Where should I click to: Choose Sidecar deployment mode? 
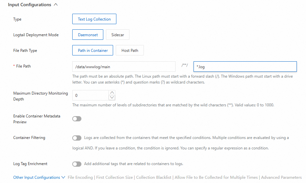[x=118, y=35]
